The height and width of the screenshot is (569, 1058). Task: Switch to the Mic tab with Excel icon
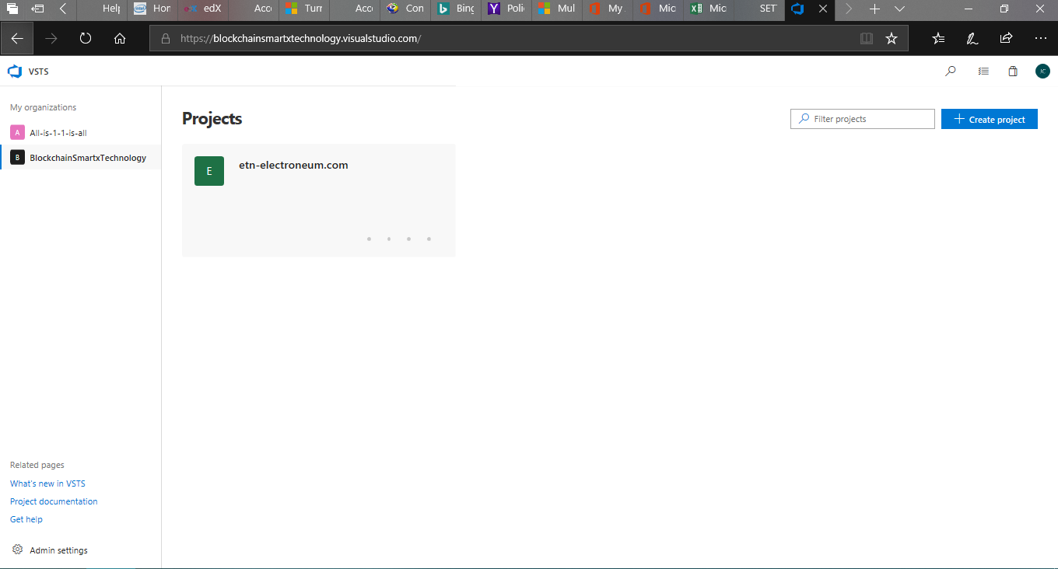point(709,9)
